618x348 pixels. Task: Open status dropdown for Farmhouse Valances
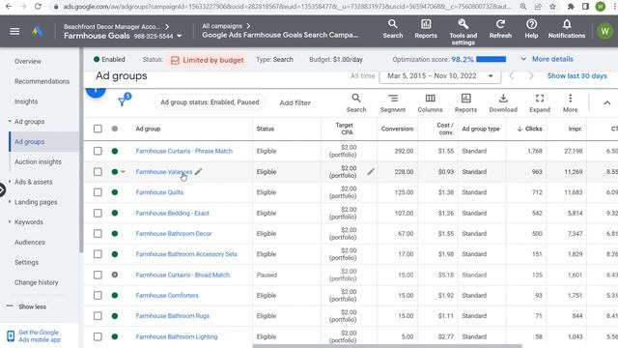point(123,172)
